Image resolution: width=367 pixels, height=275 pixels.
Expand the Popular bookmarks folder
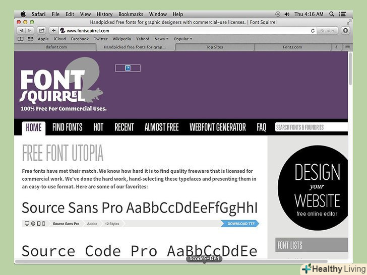183,39
